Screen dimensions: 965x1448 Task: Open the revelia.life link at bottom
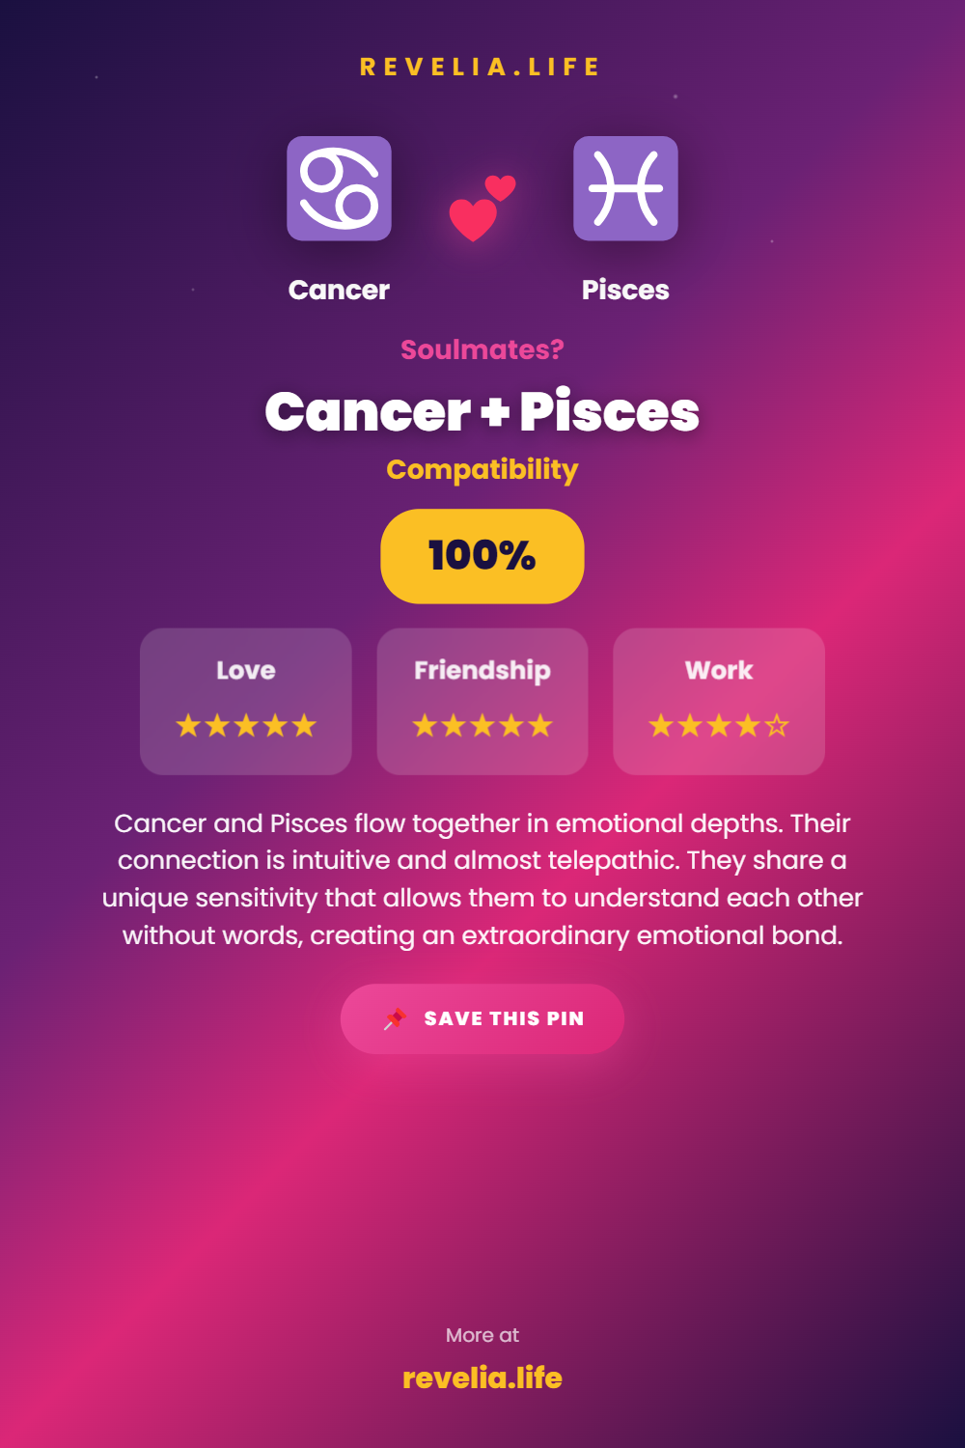tap(482, 1378)
